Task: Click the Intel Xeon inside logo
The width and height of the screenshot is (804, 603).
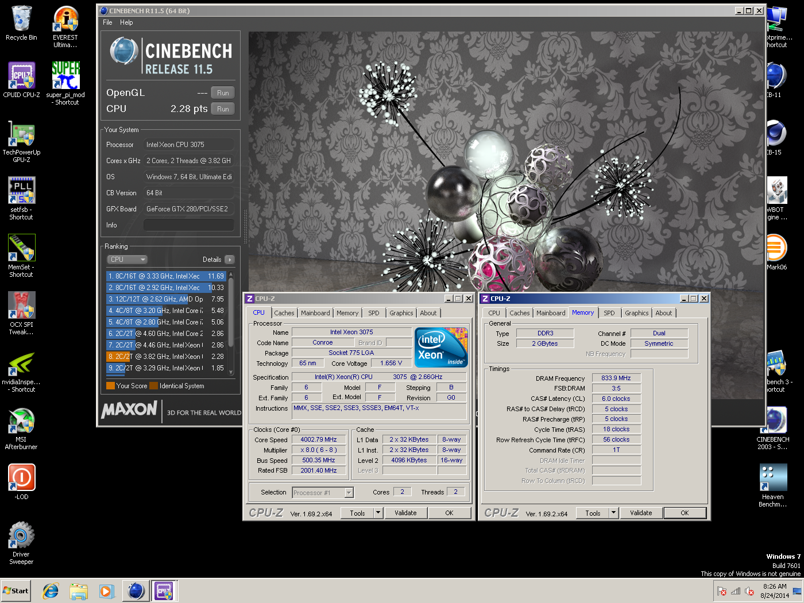Action: 441,347
